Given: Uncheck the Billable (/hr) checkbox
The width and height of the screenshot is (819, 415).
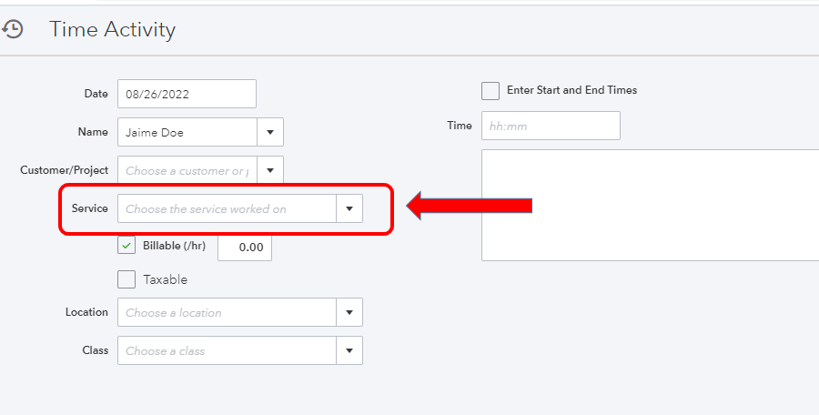Looking at the screenshot, I should click(126, 245).
